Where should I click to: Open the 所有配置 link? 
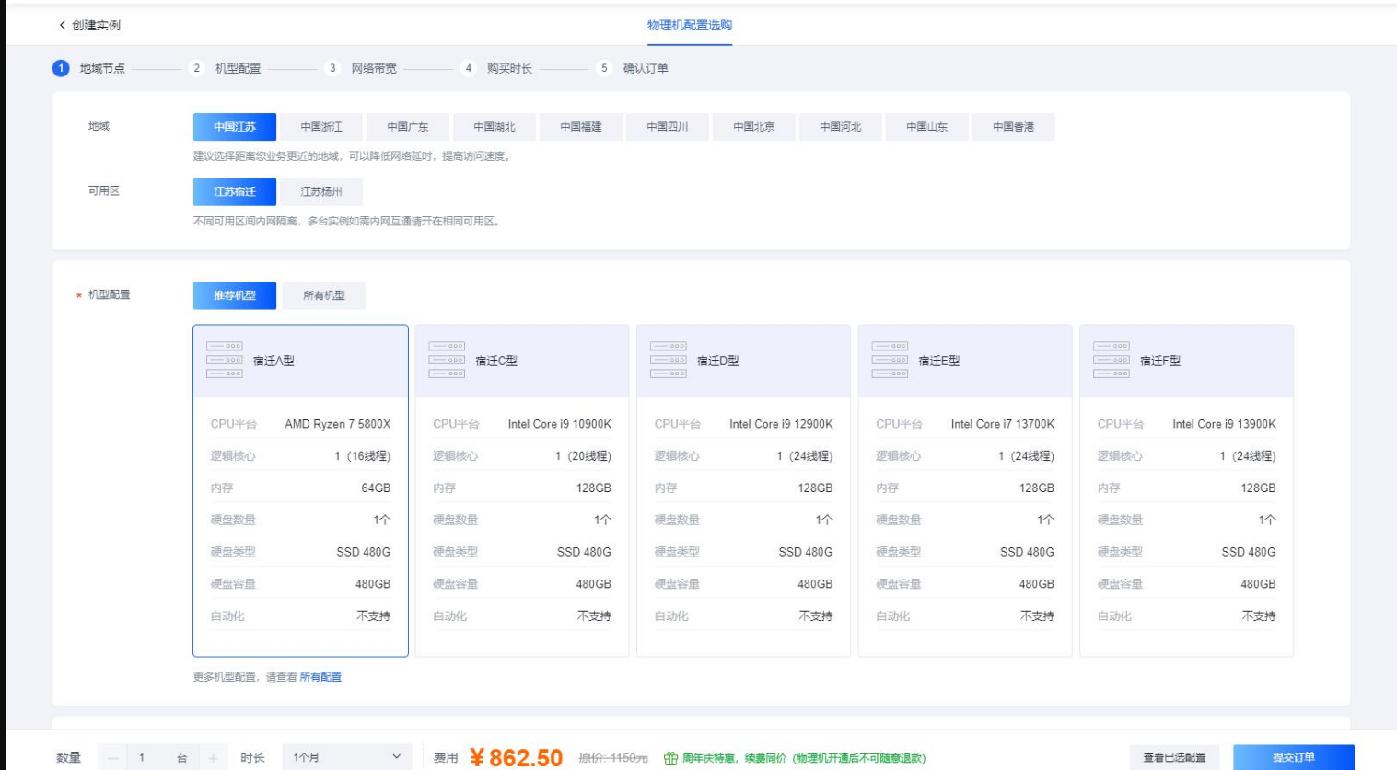tap(320, 677)
